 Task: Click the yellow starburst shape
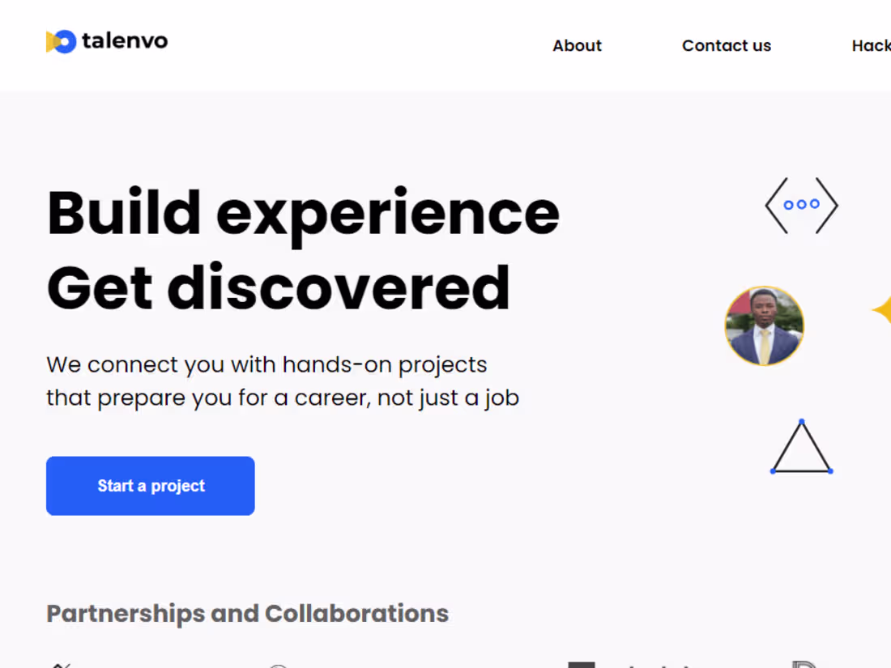click(885, 308)
